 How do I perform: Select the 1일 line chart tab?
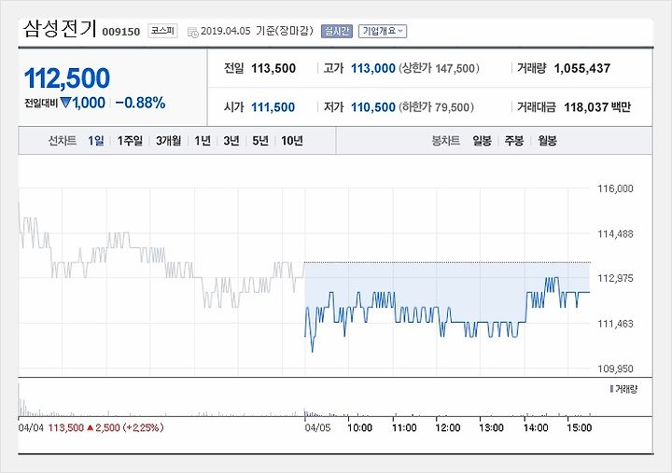coord(95,141)
